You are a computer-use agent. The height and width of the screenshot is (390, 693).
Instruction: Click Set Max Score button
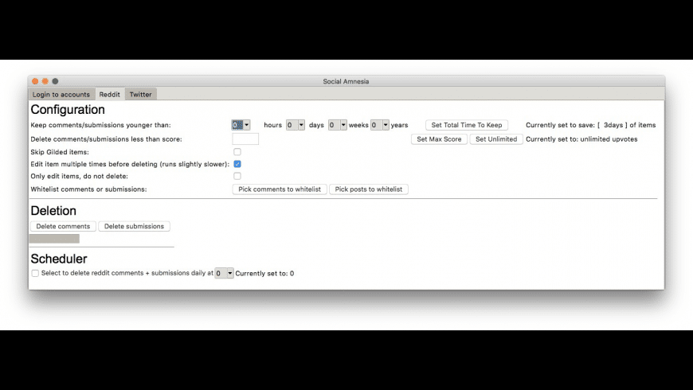click(x=439, y=139)
